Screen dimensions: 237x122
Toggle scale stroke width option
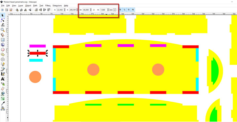tap(120, 10)
